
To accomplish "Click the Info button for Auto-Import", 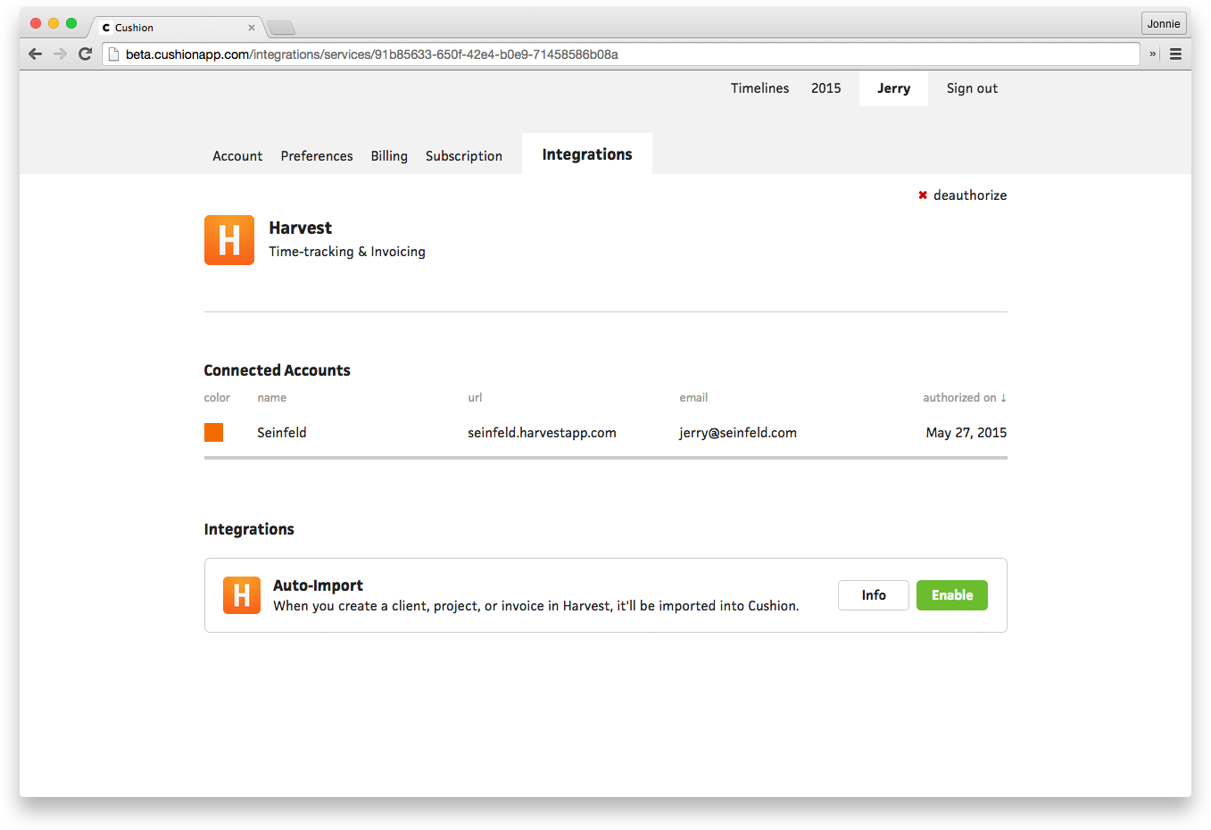I will 874,595.
